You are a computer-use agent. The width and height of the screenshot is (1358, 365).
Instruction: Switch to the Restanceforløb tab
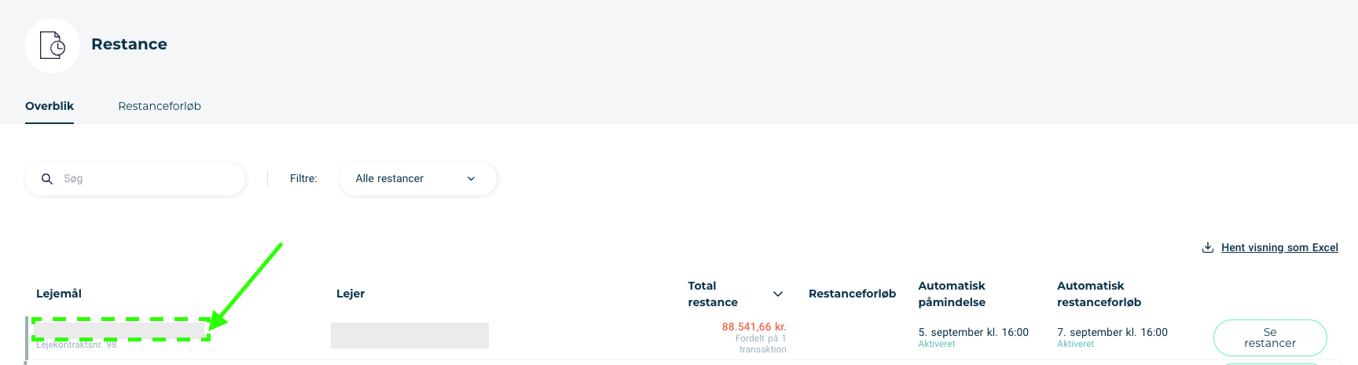coord(160,106)
